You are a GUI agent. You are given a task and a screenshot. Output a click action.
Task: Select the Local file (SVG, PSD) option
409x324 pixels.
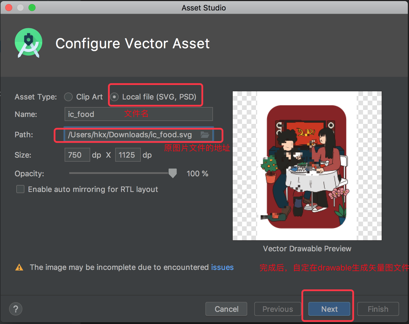114,97
